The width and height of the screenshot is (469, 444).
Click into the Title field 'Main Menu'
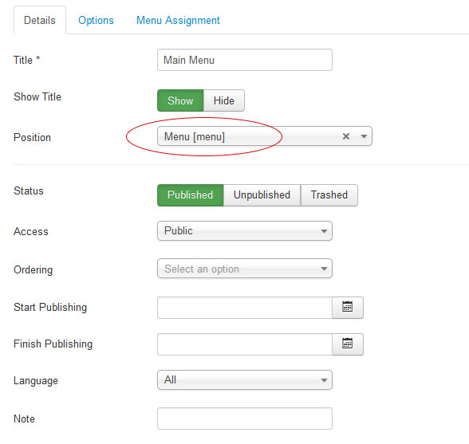click(x=245, y=60)
